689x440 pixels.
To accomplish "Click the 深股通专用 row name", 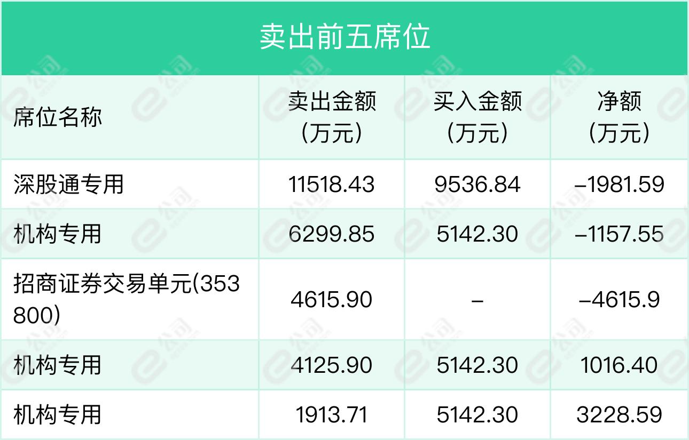I will coord(68,185).
